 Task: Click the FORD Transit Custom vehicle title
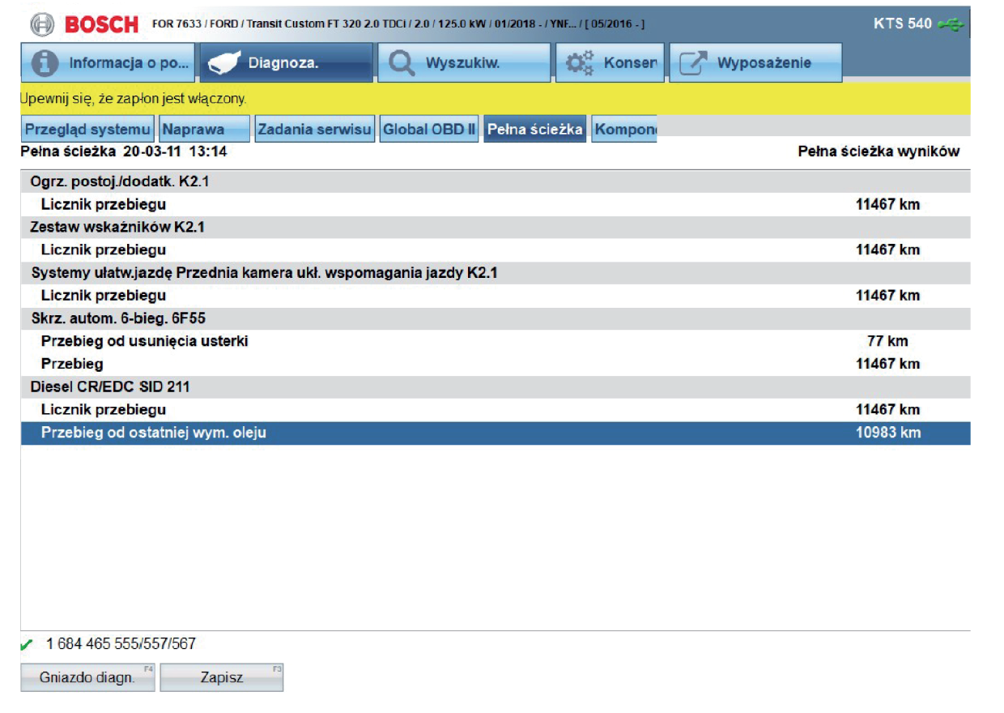coord(398,23)
